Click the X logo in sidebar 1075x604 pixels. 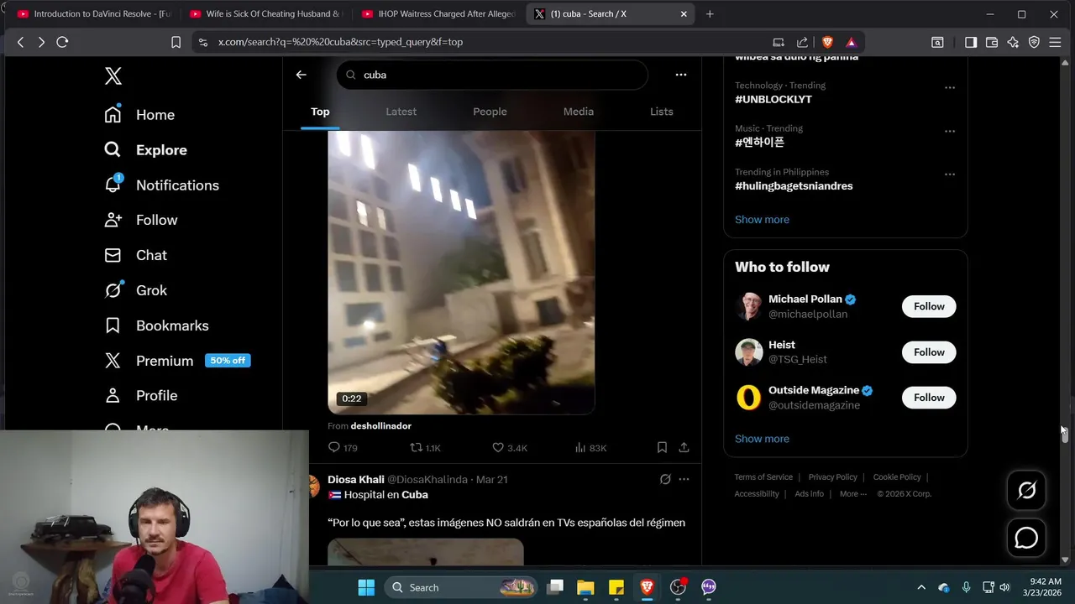(x=113, y=75)
